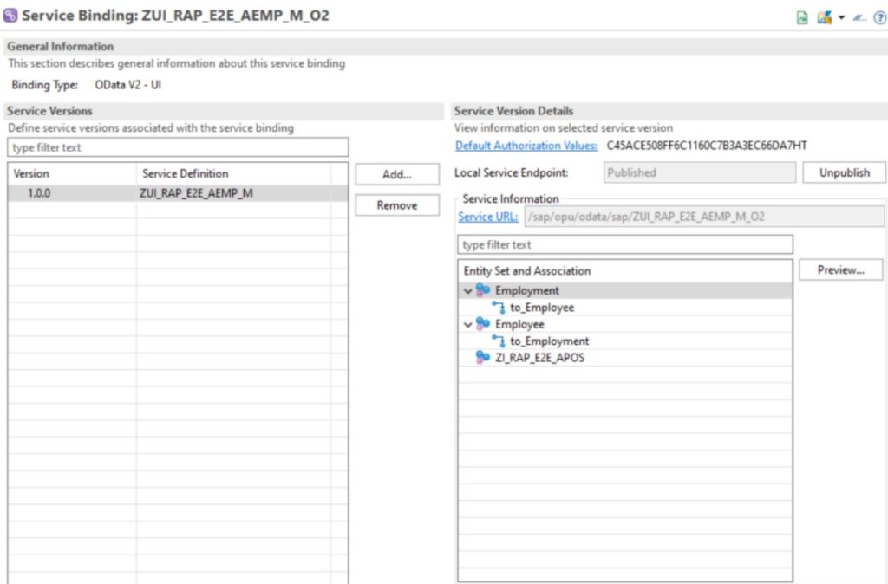
Task: Collapse the Employee tree node
Action: click(x=468, y=325)
